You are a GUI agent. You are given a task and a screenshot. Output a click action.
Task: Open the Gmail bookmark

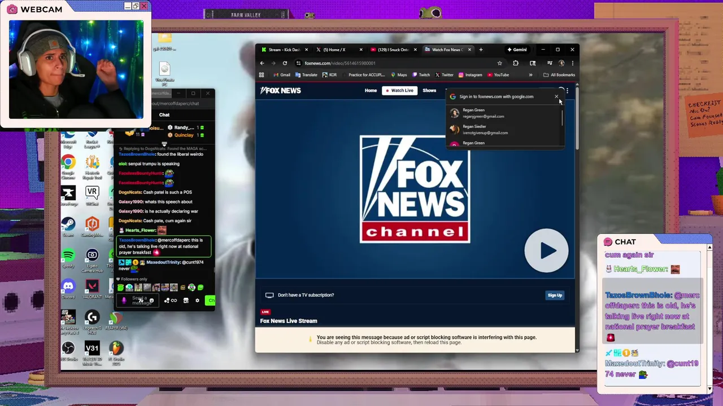[282, 75]
